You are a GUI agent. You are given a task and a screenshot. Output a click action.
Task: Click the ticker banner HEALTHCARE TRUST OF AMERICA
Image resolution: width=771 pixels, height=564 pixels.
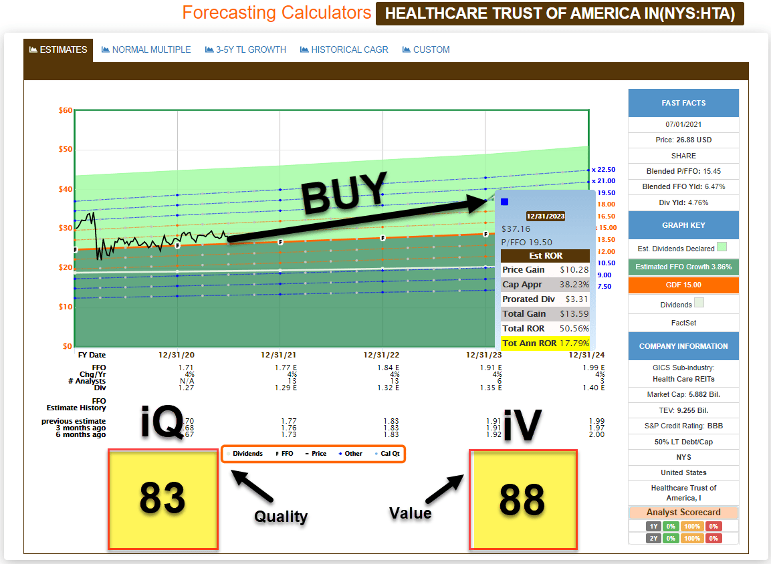tap(560, 13)
